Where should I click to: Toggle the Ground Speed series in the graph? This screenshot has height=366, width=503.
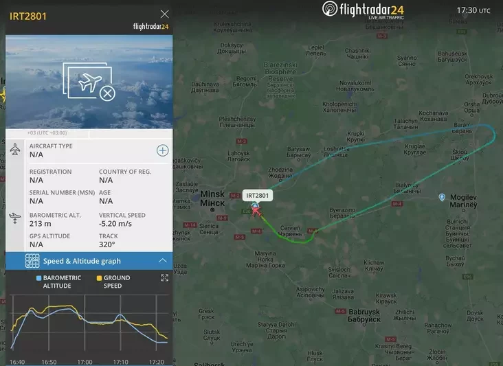coord(113,282)
